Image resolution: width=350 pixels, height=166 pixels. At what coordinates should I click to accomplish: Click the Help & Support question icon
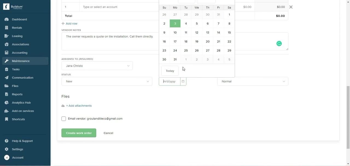click(x=7, y=141)
